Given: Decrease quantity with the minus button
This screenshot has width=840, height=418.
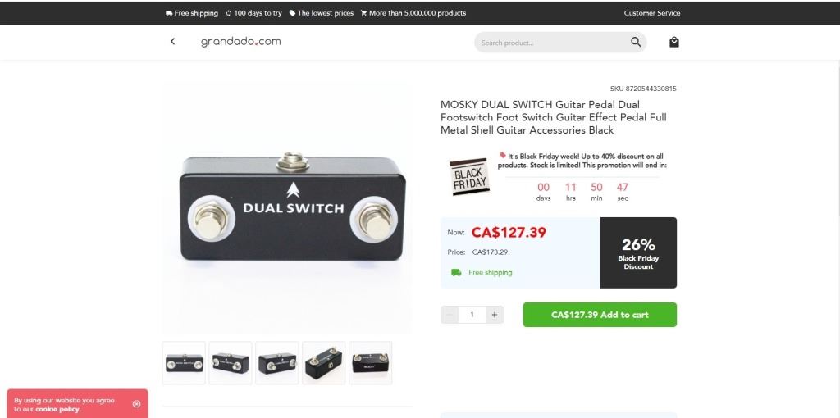Looking at the screenshot, I should click(450, 315).
